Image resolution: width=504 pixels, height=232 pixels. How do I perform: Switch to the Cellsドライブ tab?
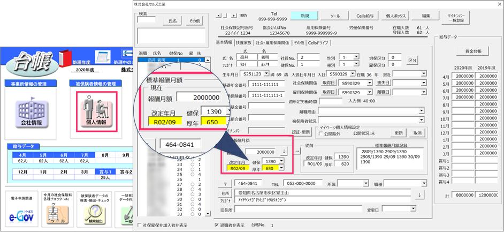coord(318,43)
